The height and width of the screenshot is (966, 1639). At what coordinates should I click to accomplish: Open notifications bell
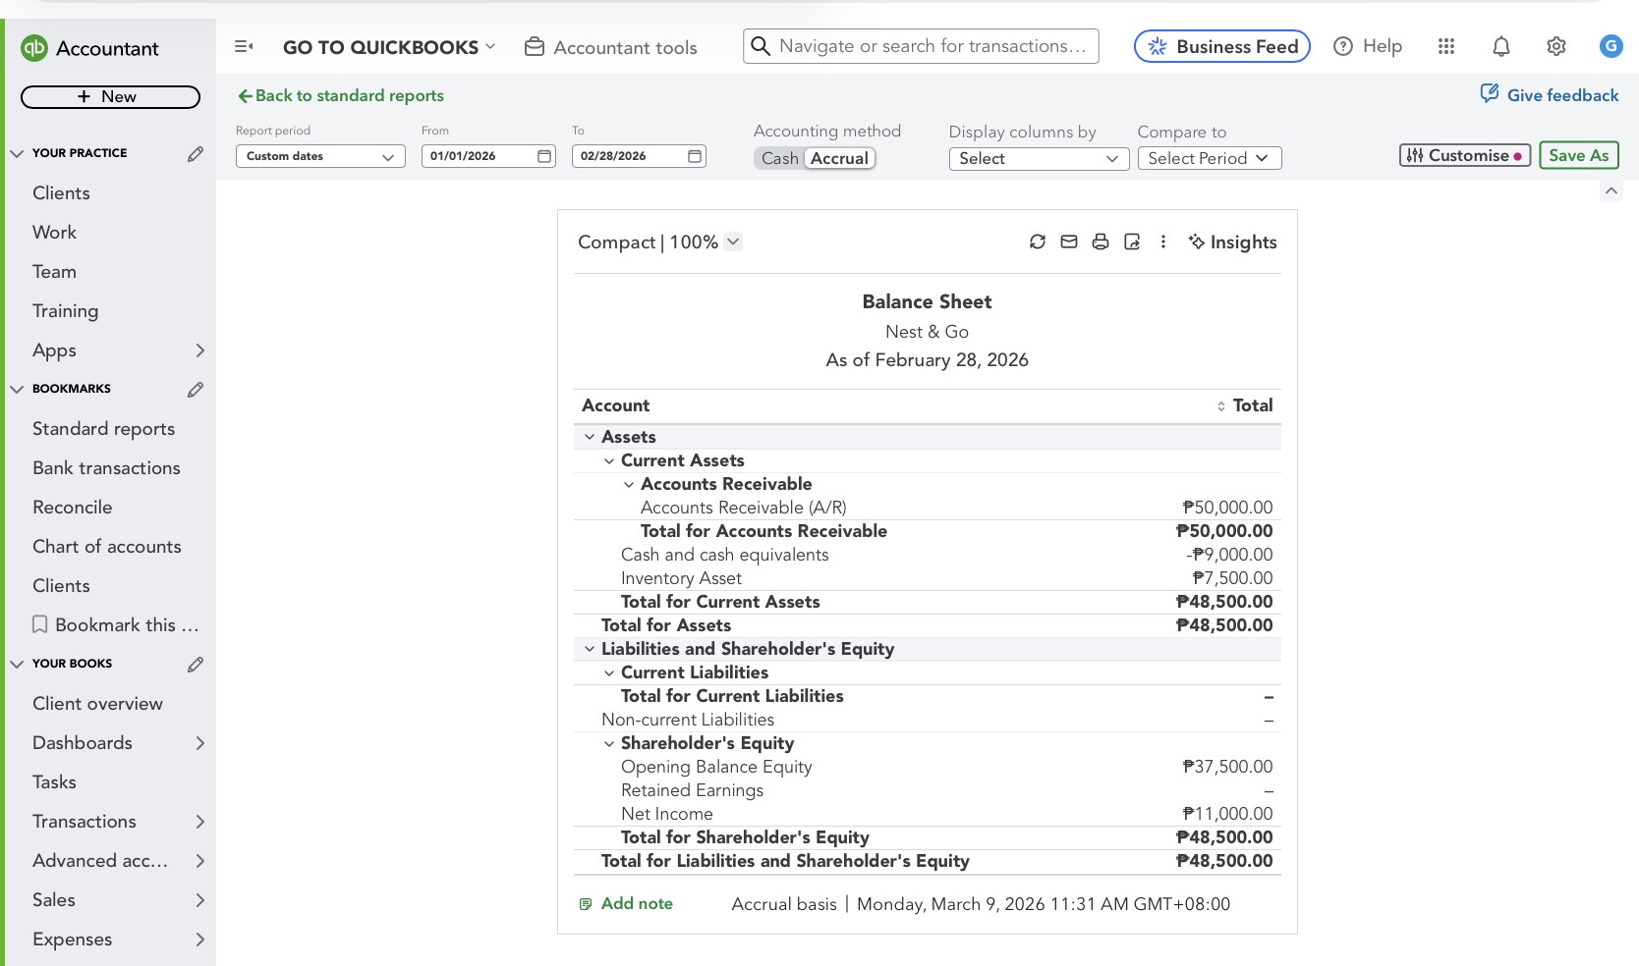tap(1501, 46)
